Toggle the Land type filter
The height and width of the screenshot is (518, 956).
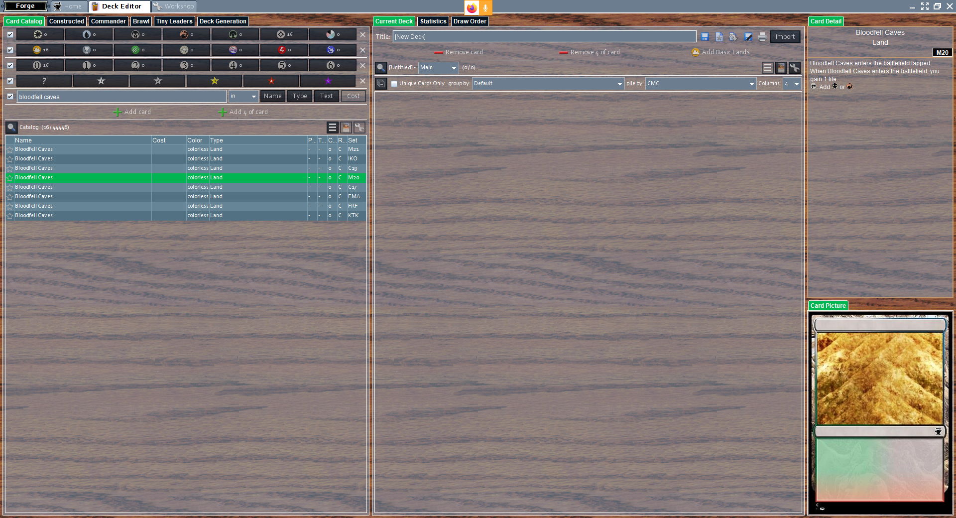coord(40,50)
